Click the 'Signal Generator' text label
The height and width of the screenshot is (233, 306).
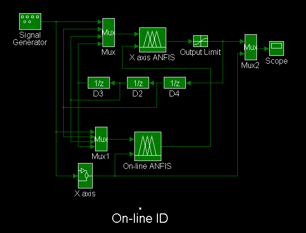[x=33, y=39]
